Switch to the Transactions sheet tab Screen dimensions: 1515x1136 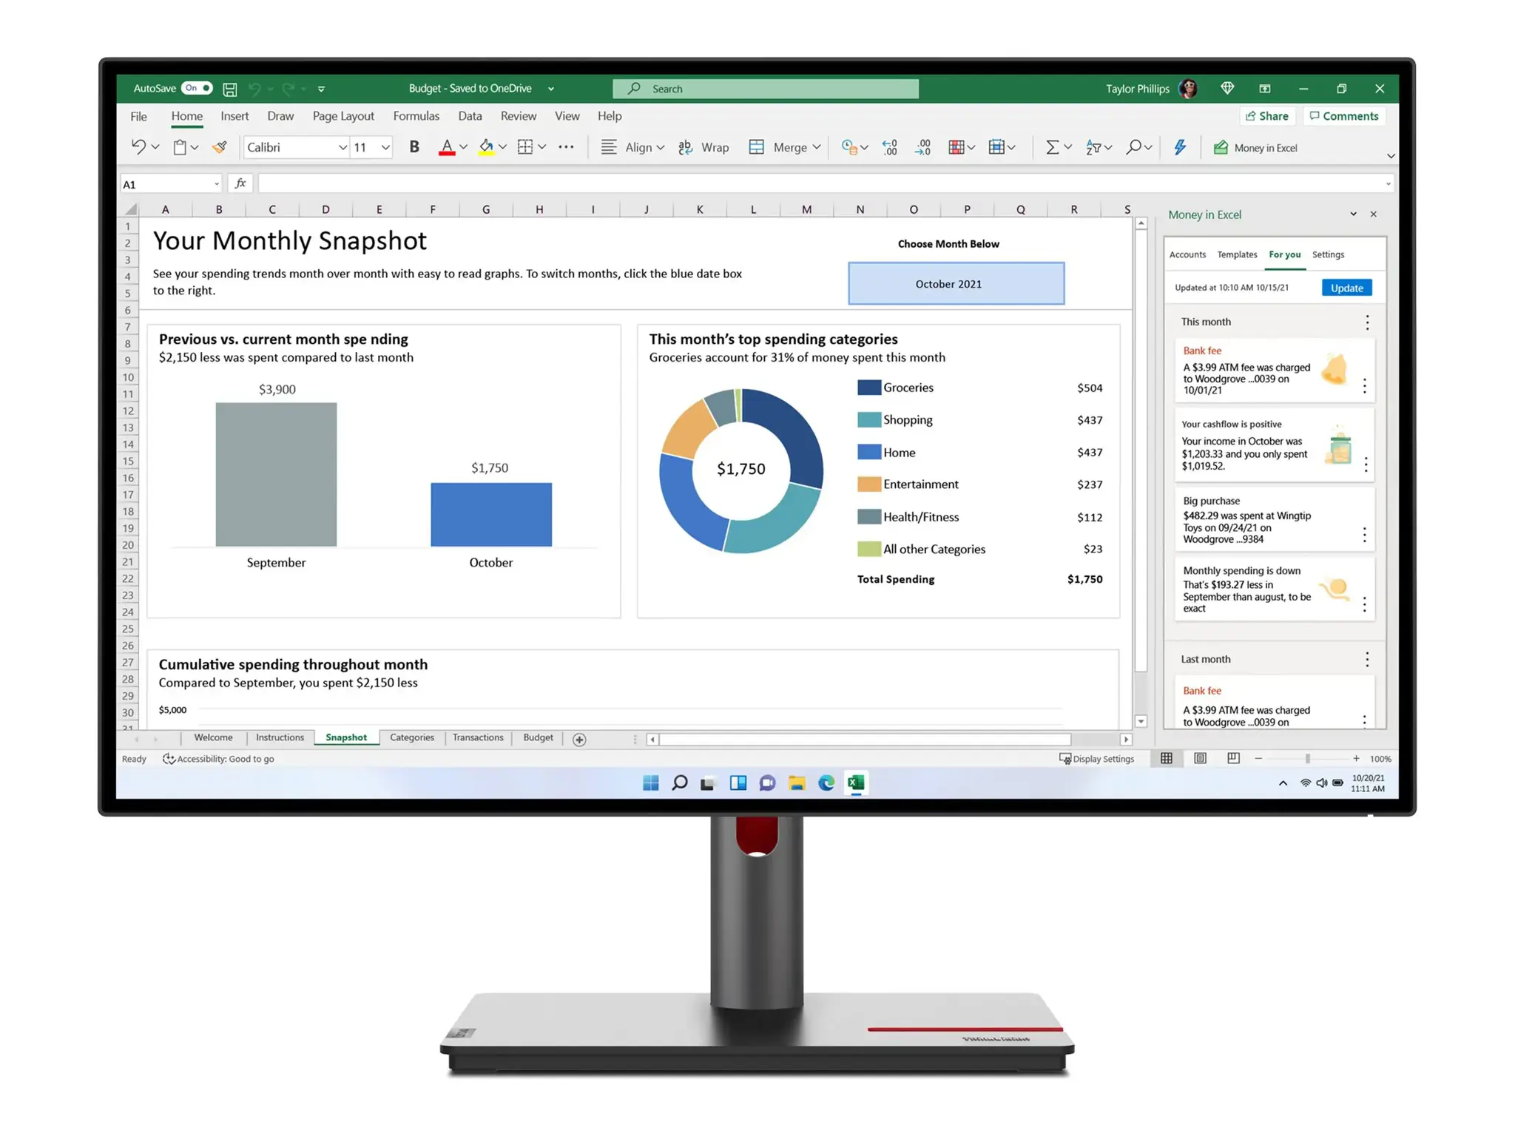click(478, 737)
